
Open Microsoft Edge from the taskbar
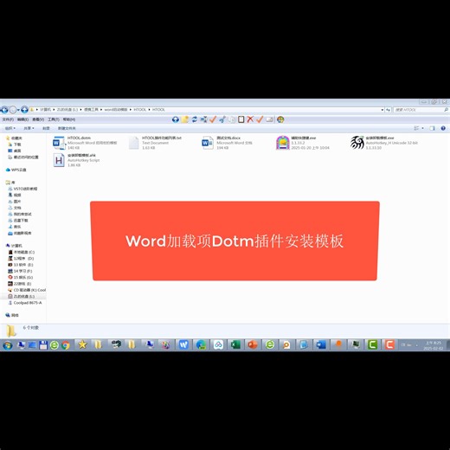click(x=201, y=344)
